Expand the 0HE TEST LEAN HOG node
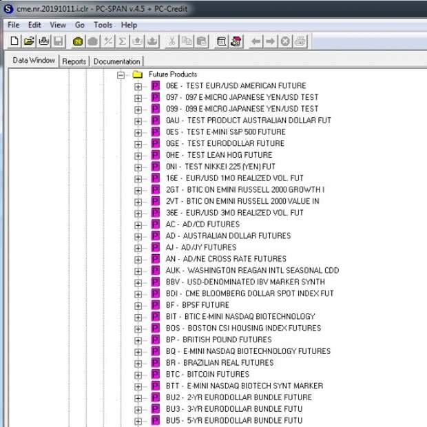 tap(138, 156)
